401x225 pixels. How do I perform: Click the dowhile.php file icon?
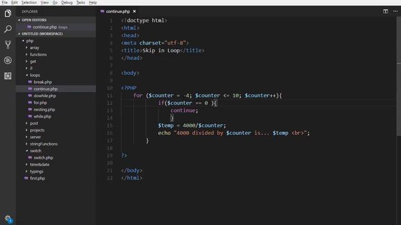coord(30,96)
